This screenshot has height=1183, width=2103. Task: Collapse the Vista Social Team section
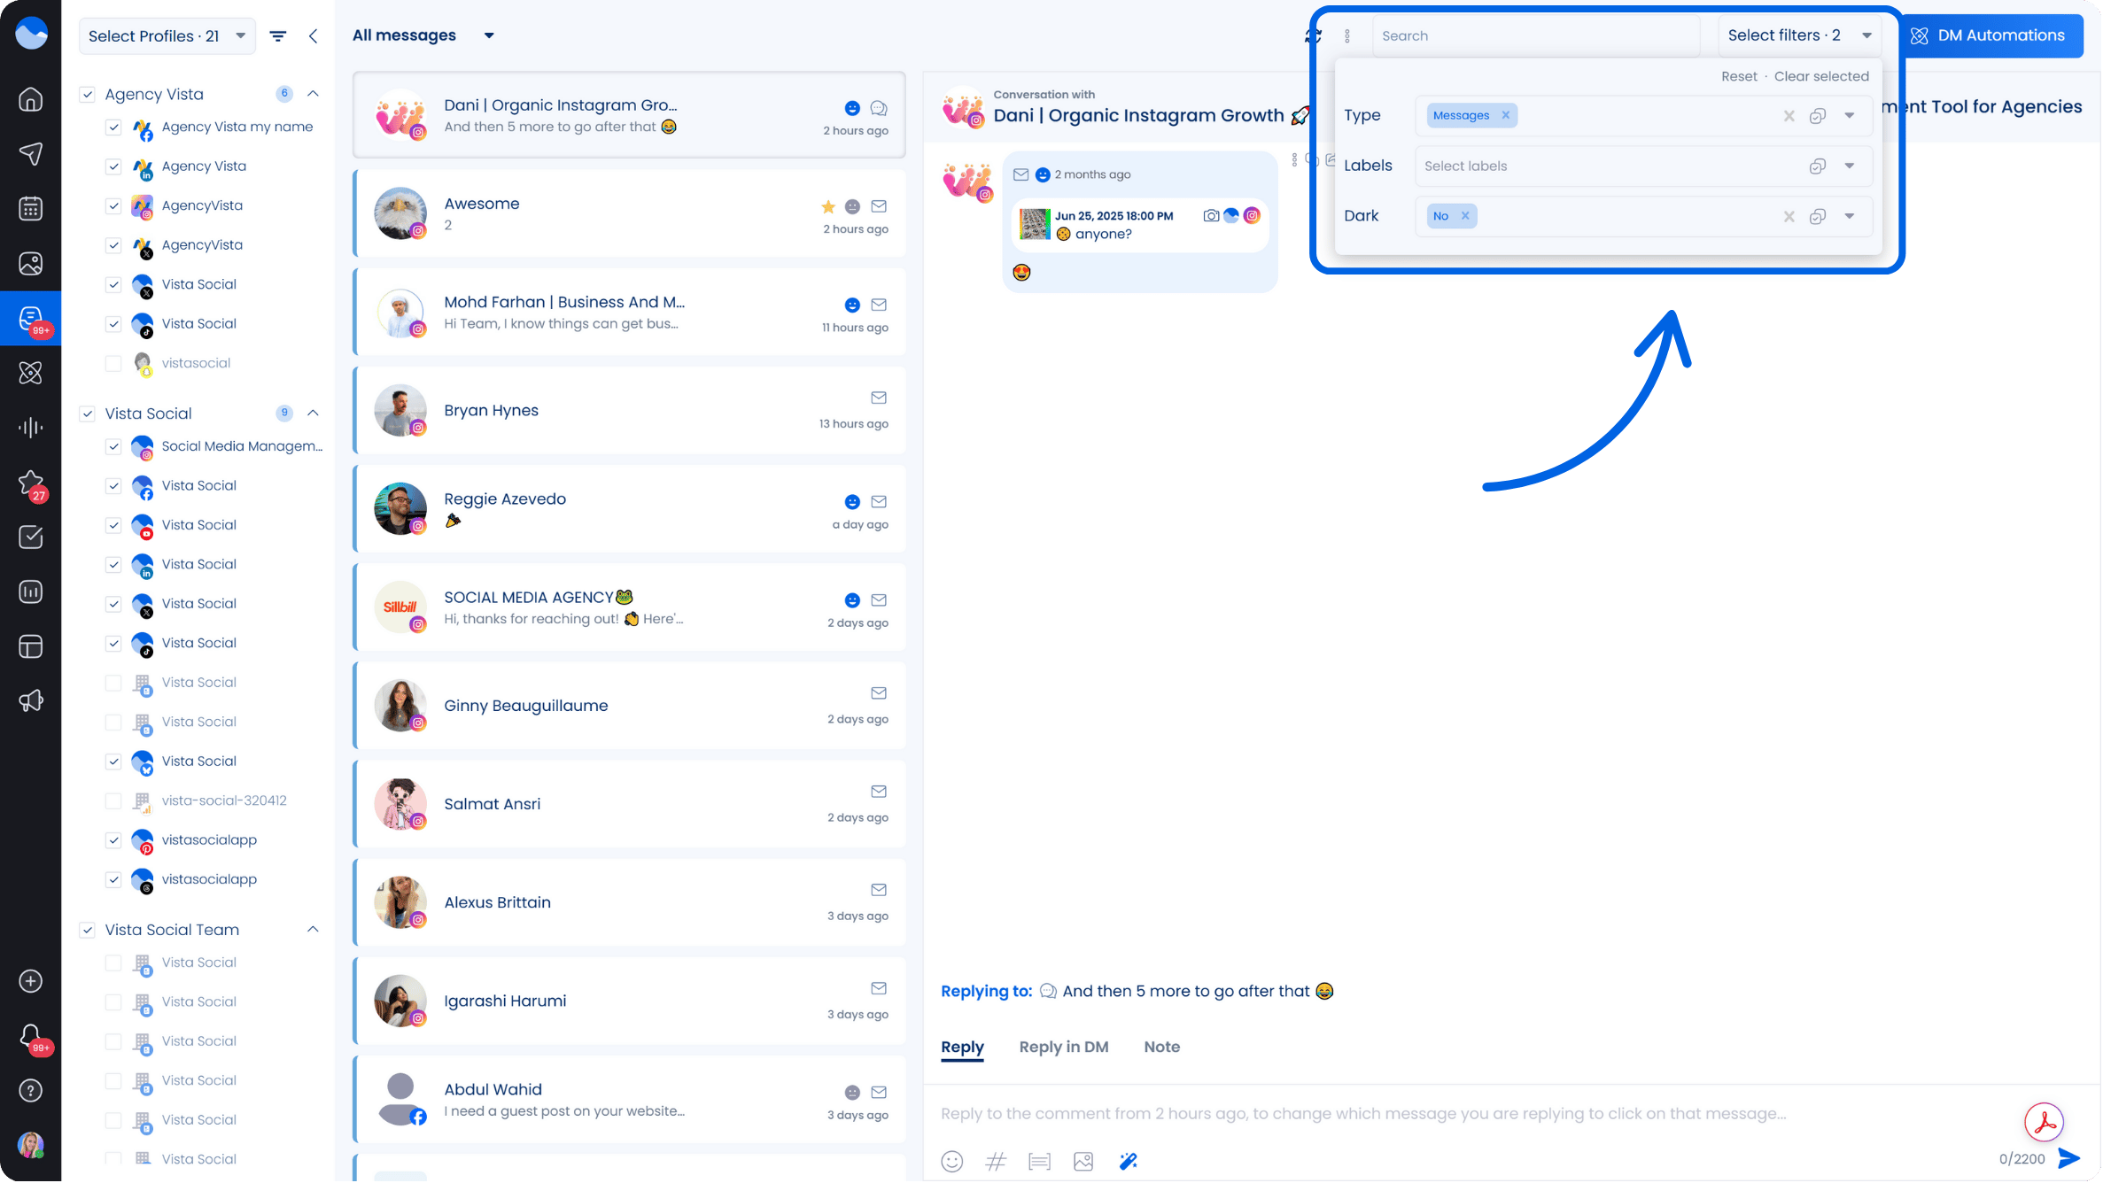tap(312, 930)
